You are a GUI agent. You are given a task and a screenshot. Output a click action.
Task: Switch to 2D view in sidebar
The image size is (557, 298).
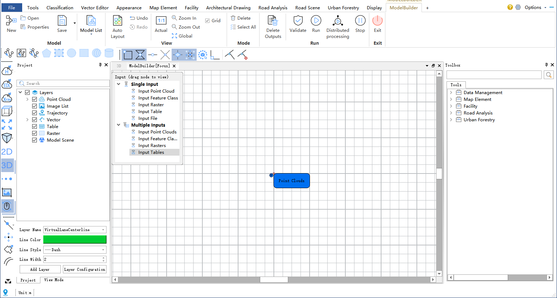(7, 152)
